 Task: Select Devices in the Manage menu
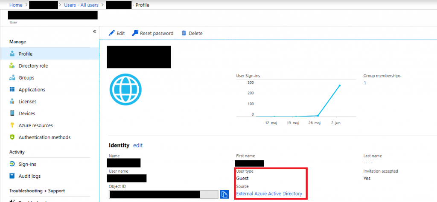point(27,114)
